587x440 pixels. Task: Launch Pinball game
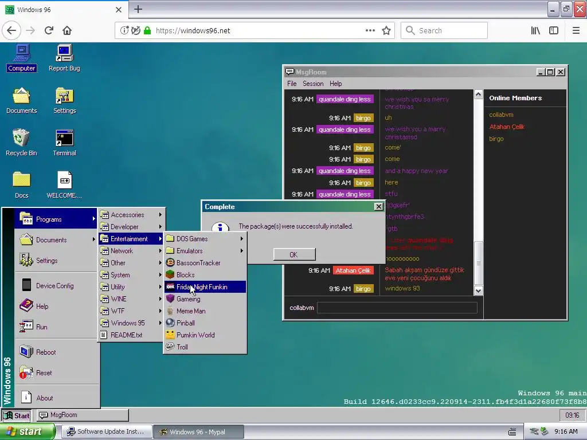(x=205, y=323)
